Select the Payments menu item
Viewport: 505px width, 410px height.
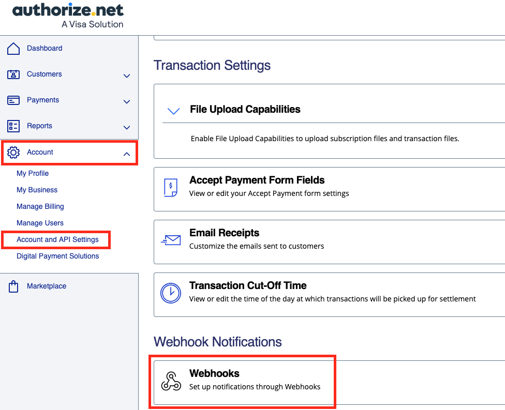(43, 100)
